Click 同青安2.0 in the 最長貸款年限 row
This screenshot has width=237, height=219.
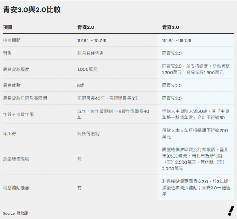pyautogui.click(x=172, y=98)
